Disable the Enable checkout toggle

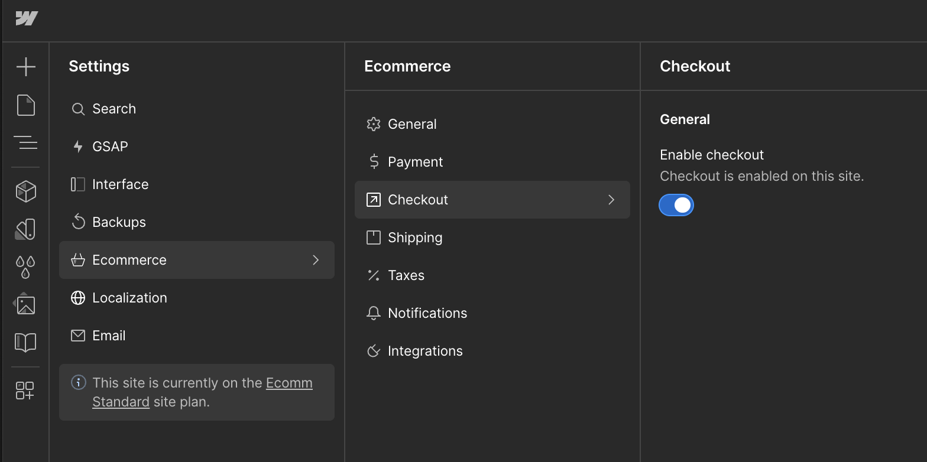click(676, 205)
